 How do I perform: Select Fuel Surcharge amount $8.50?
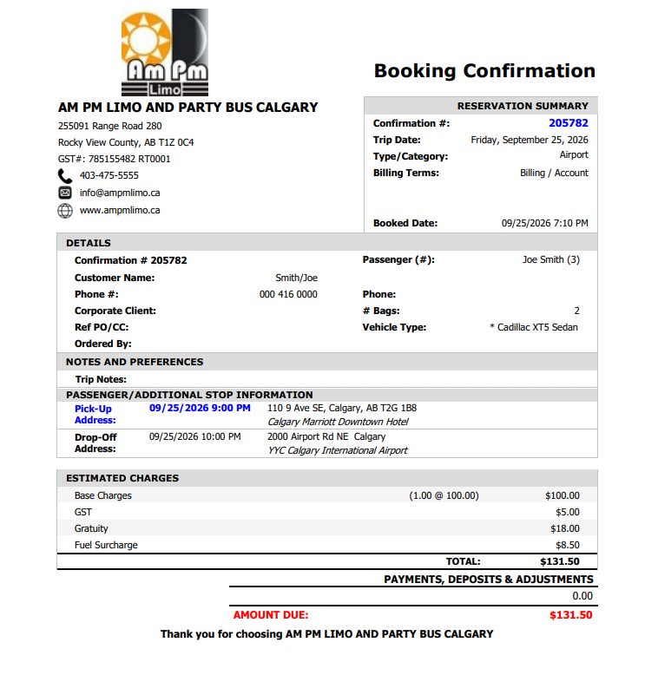(568, 545)
